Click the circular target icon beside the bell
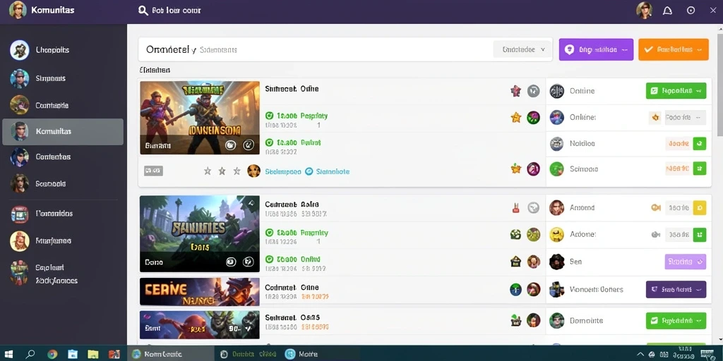This screenshot has width=723, height=361. pos(691,10)
